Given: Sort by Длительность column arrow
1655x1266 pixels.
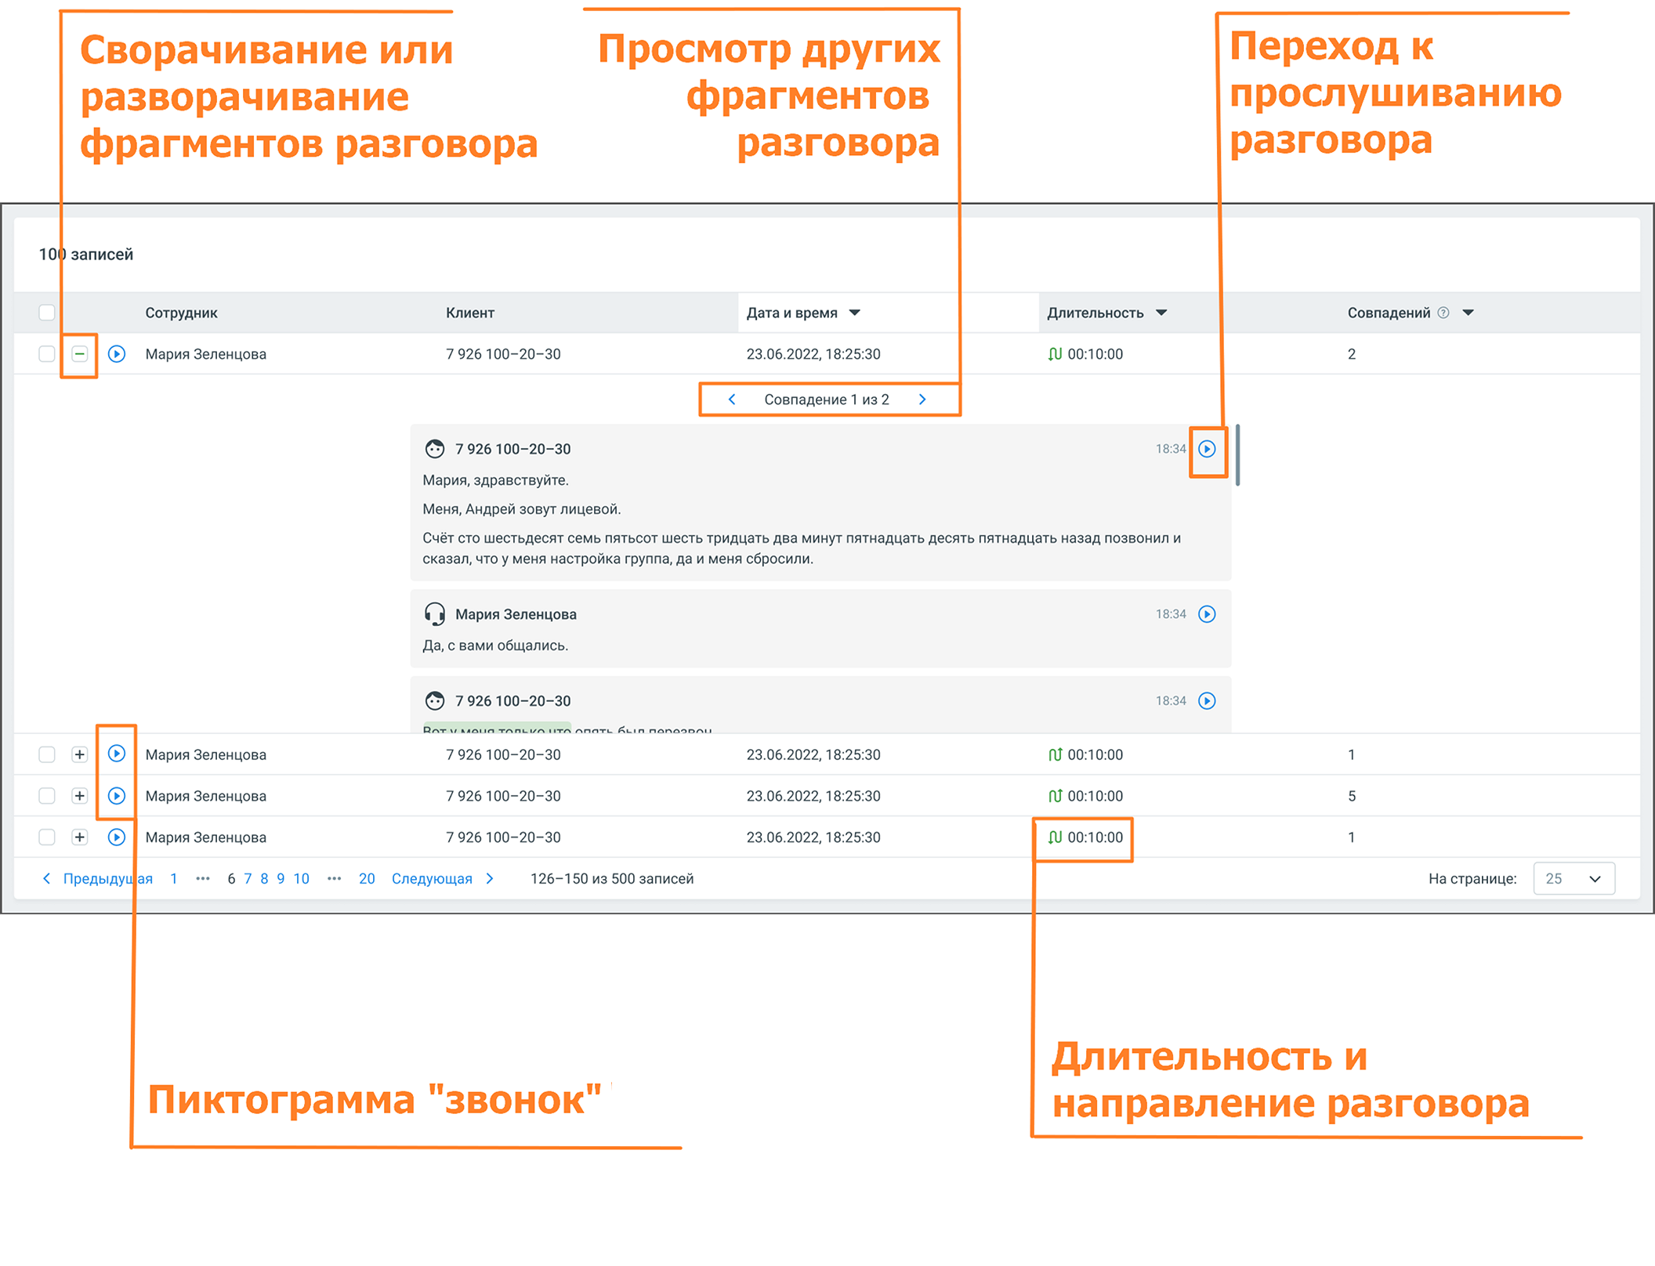Looking at the screenshot, I should pos(1161,313).
